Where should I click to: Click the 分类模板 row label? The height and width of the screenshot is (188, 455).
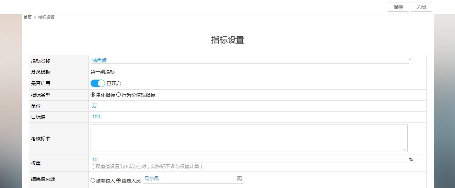click(x=40, y=72)
